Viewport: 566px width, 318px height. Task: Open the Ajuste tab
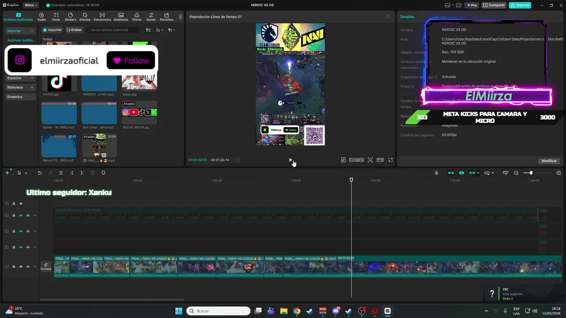(x=151, y=17)
